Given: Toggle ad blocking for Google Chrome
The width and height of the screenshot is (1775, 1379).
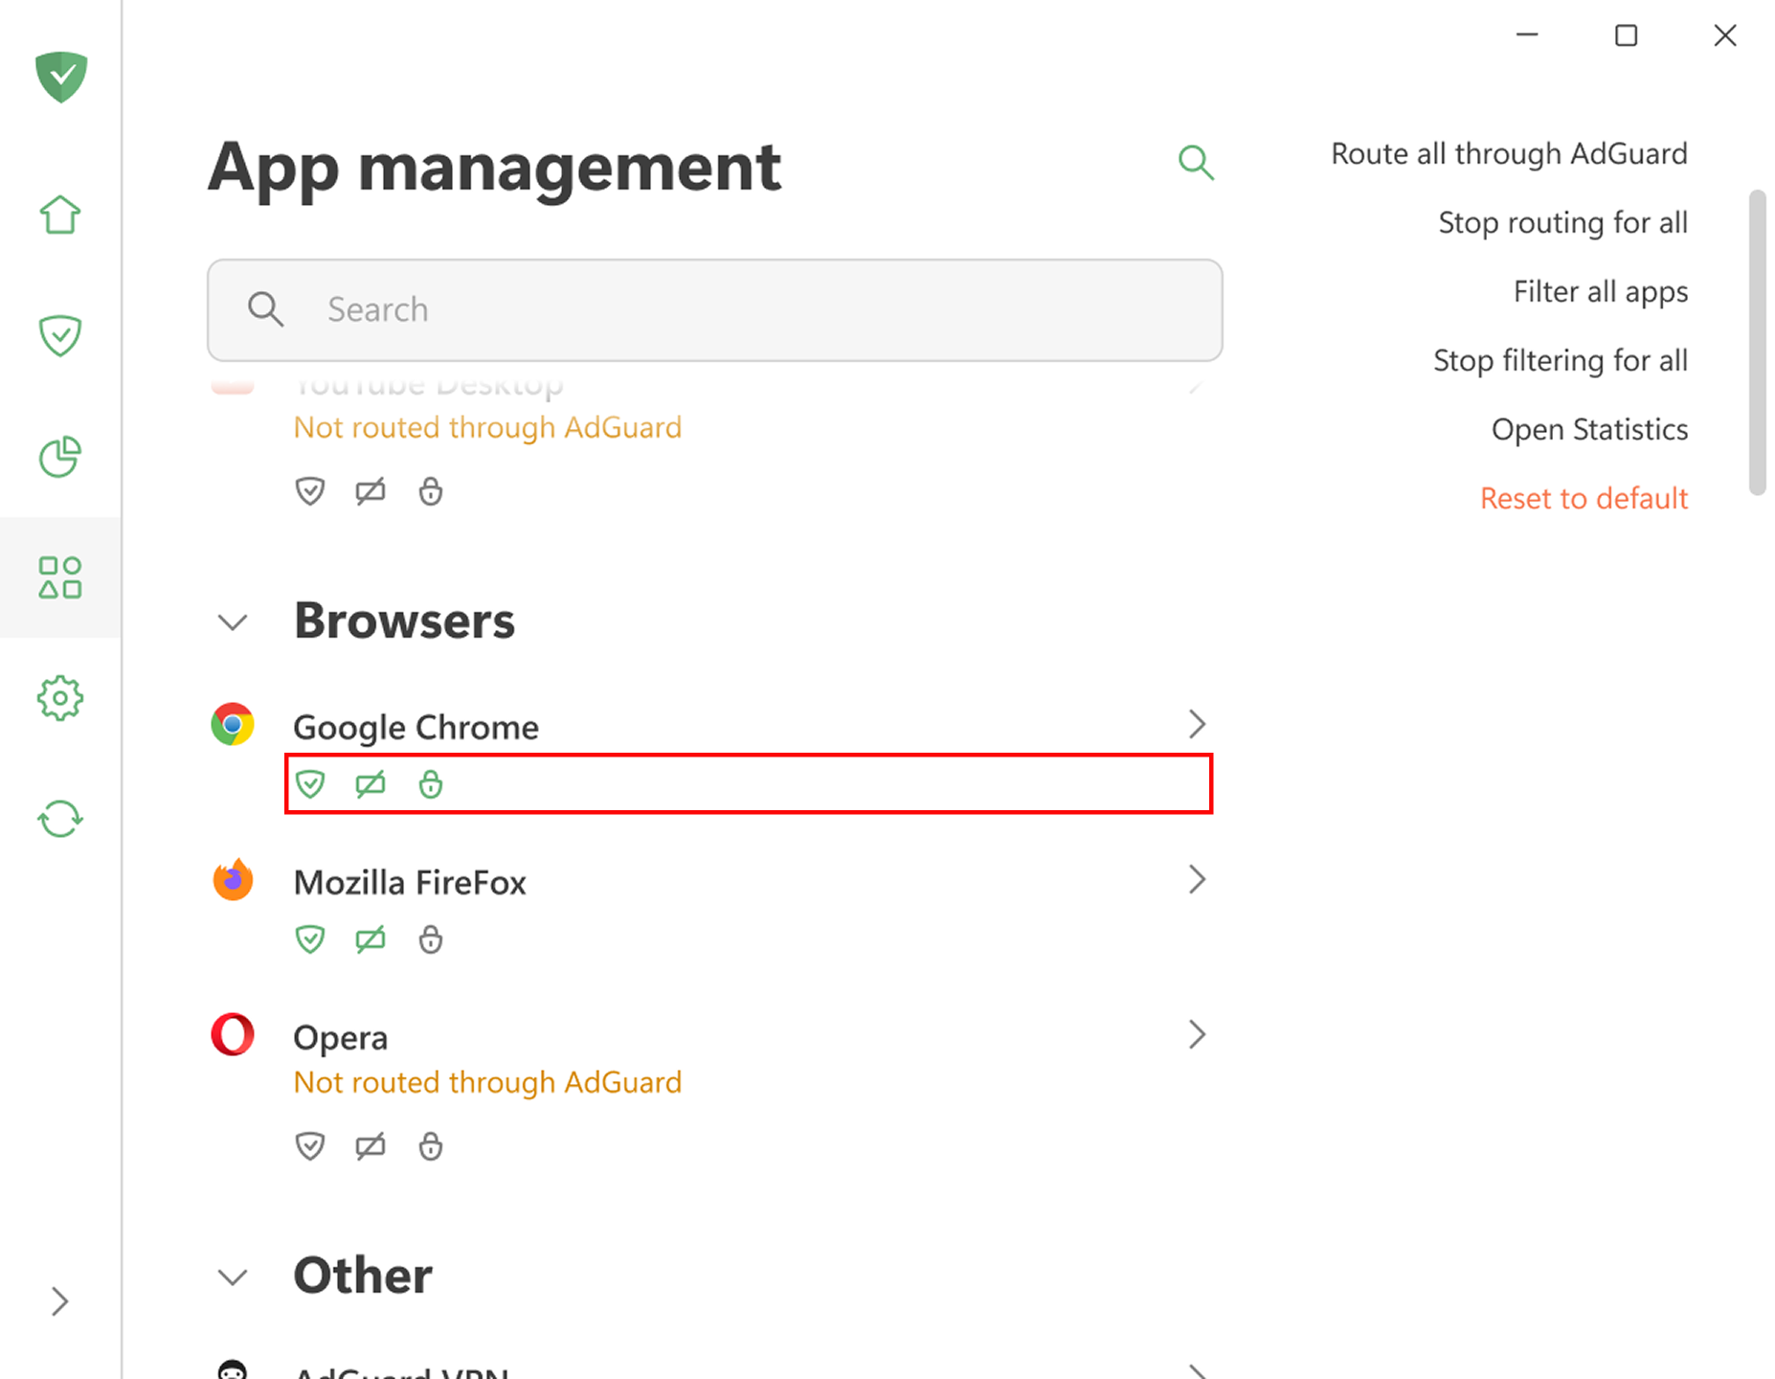Looking at the screenshot, I should tap(370, 783).
